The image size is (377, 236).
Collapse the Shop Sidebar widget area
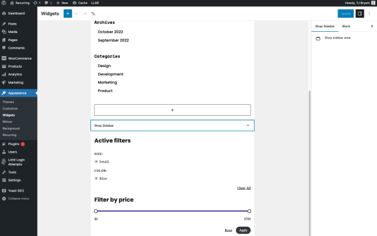(248, 125)
